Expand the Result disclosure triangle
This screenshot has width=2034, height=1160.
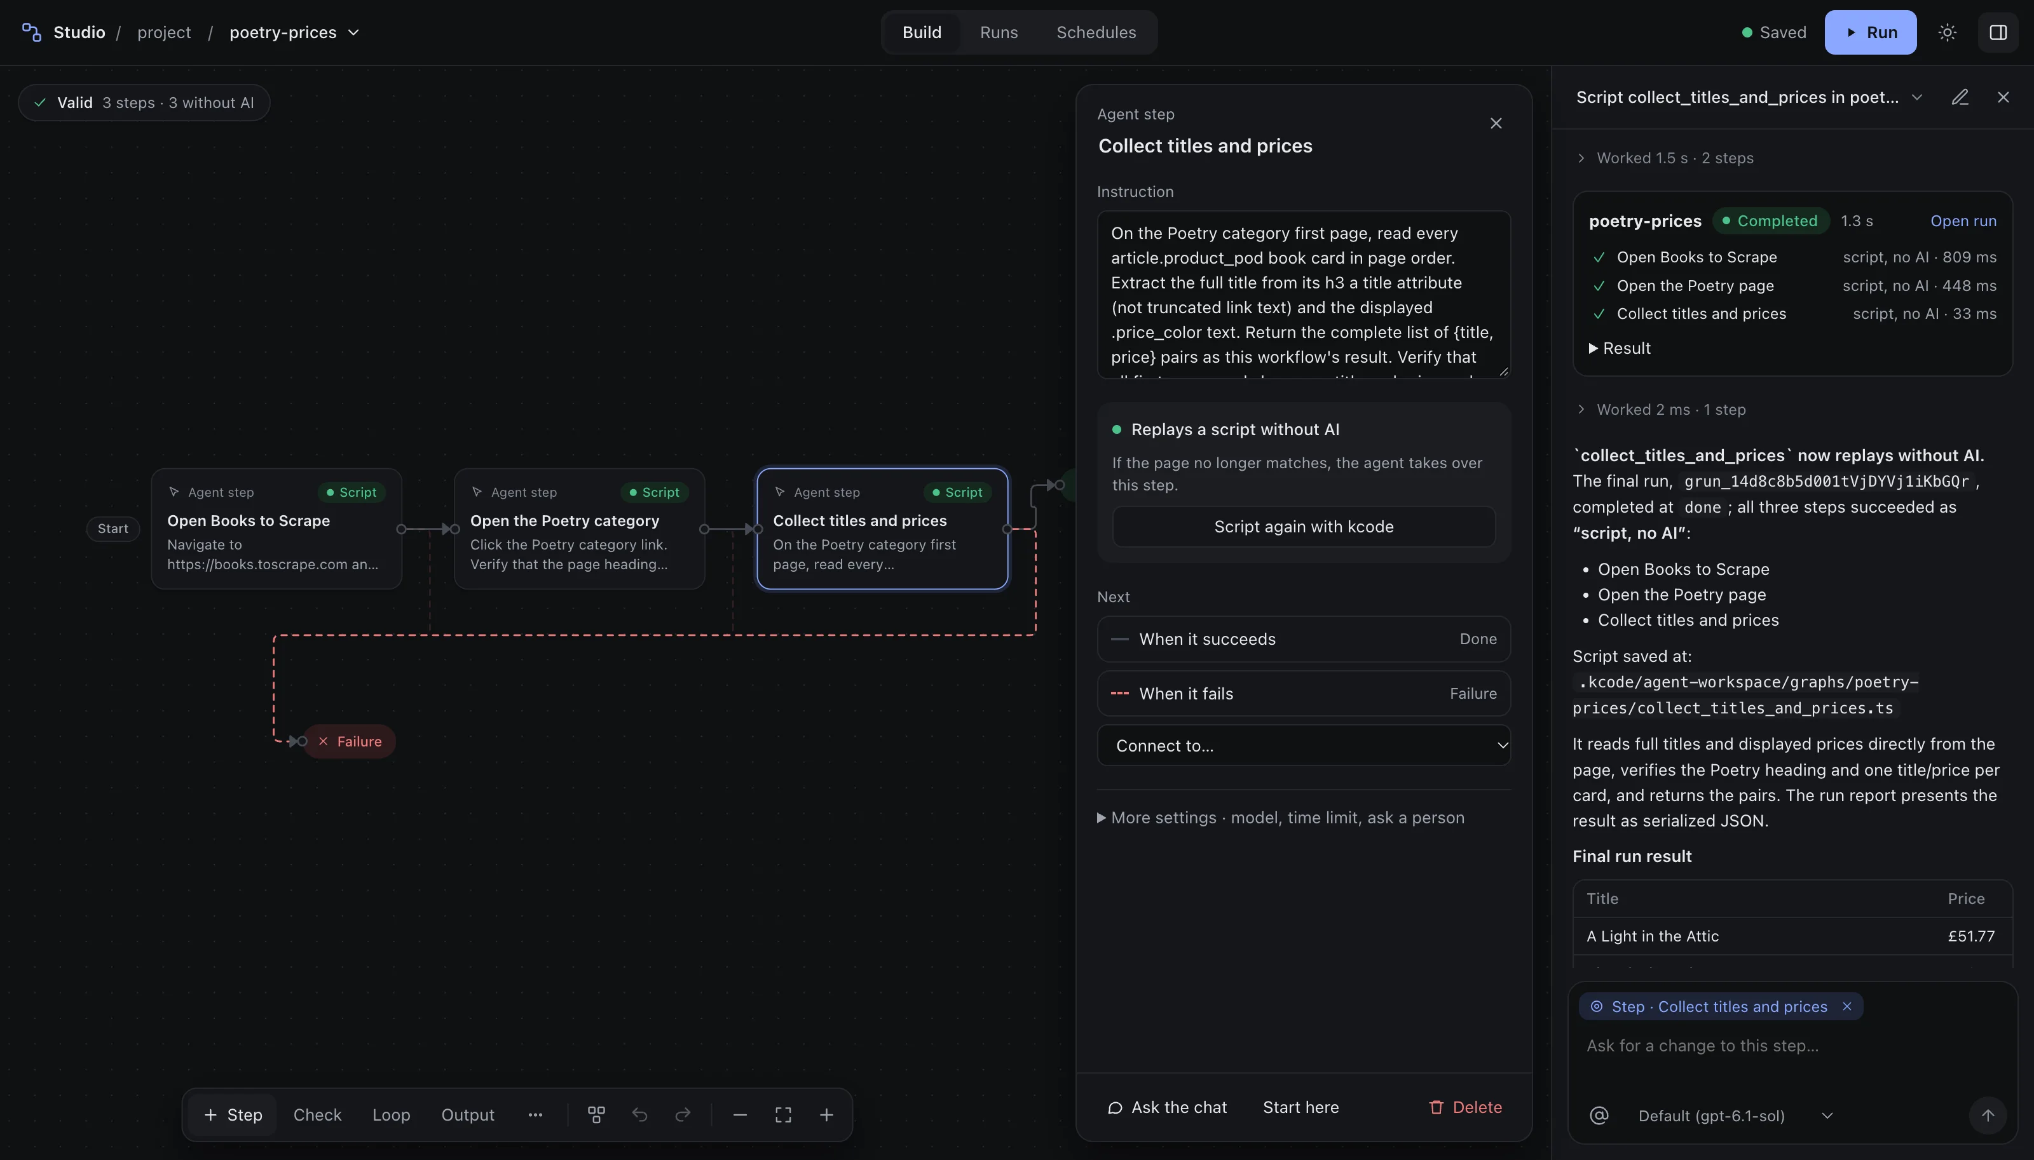1620,348
